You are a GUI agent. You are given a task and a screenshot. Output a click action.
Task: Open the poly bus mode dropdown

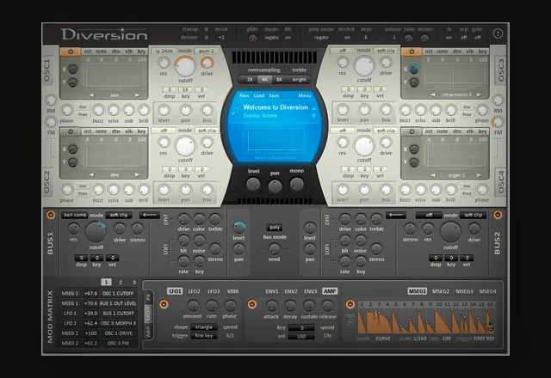point(275,227)
